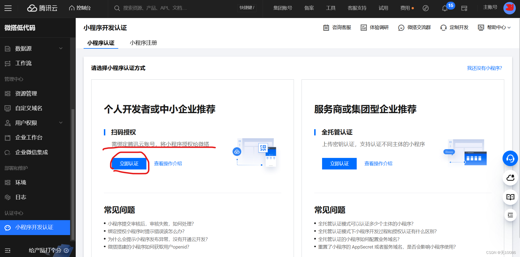
Task: Click the 资源管理 sidebar icon
Action: point(8,94)
